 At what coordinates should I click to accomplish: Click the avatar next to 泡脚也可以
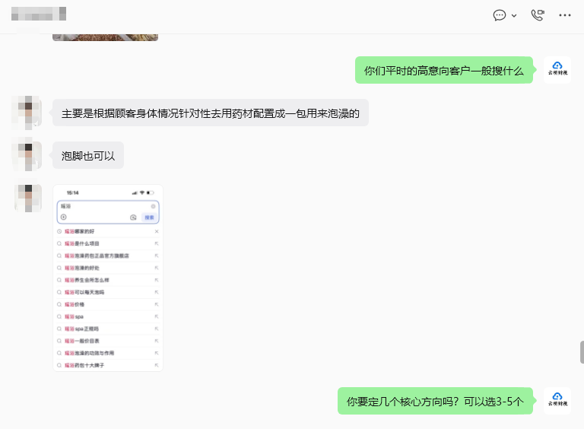click(x=28, y=155)
